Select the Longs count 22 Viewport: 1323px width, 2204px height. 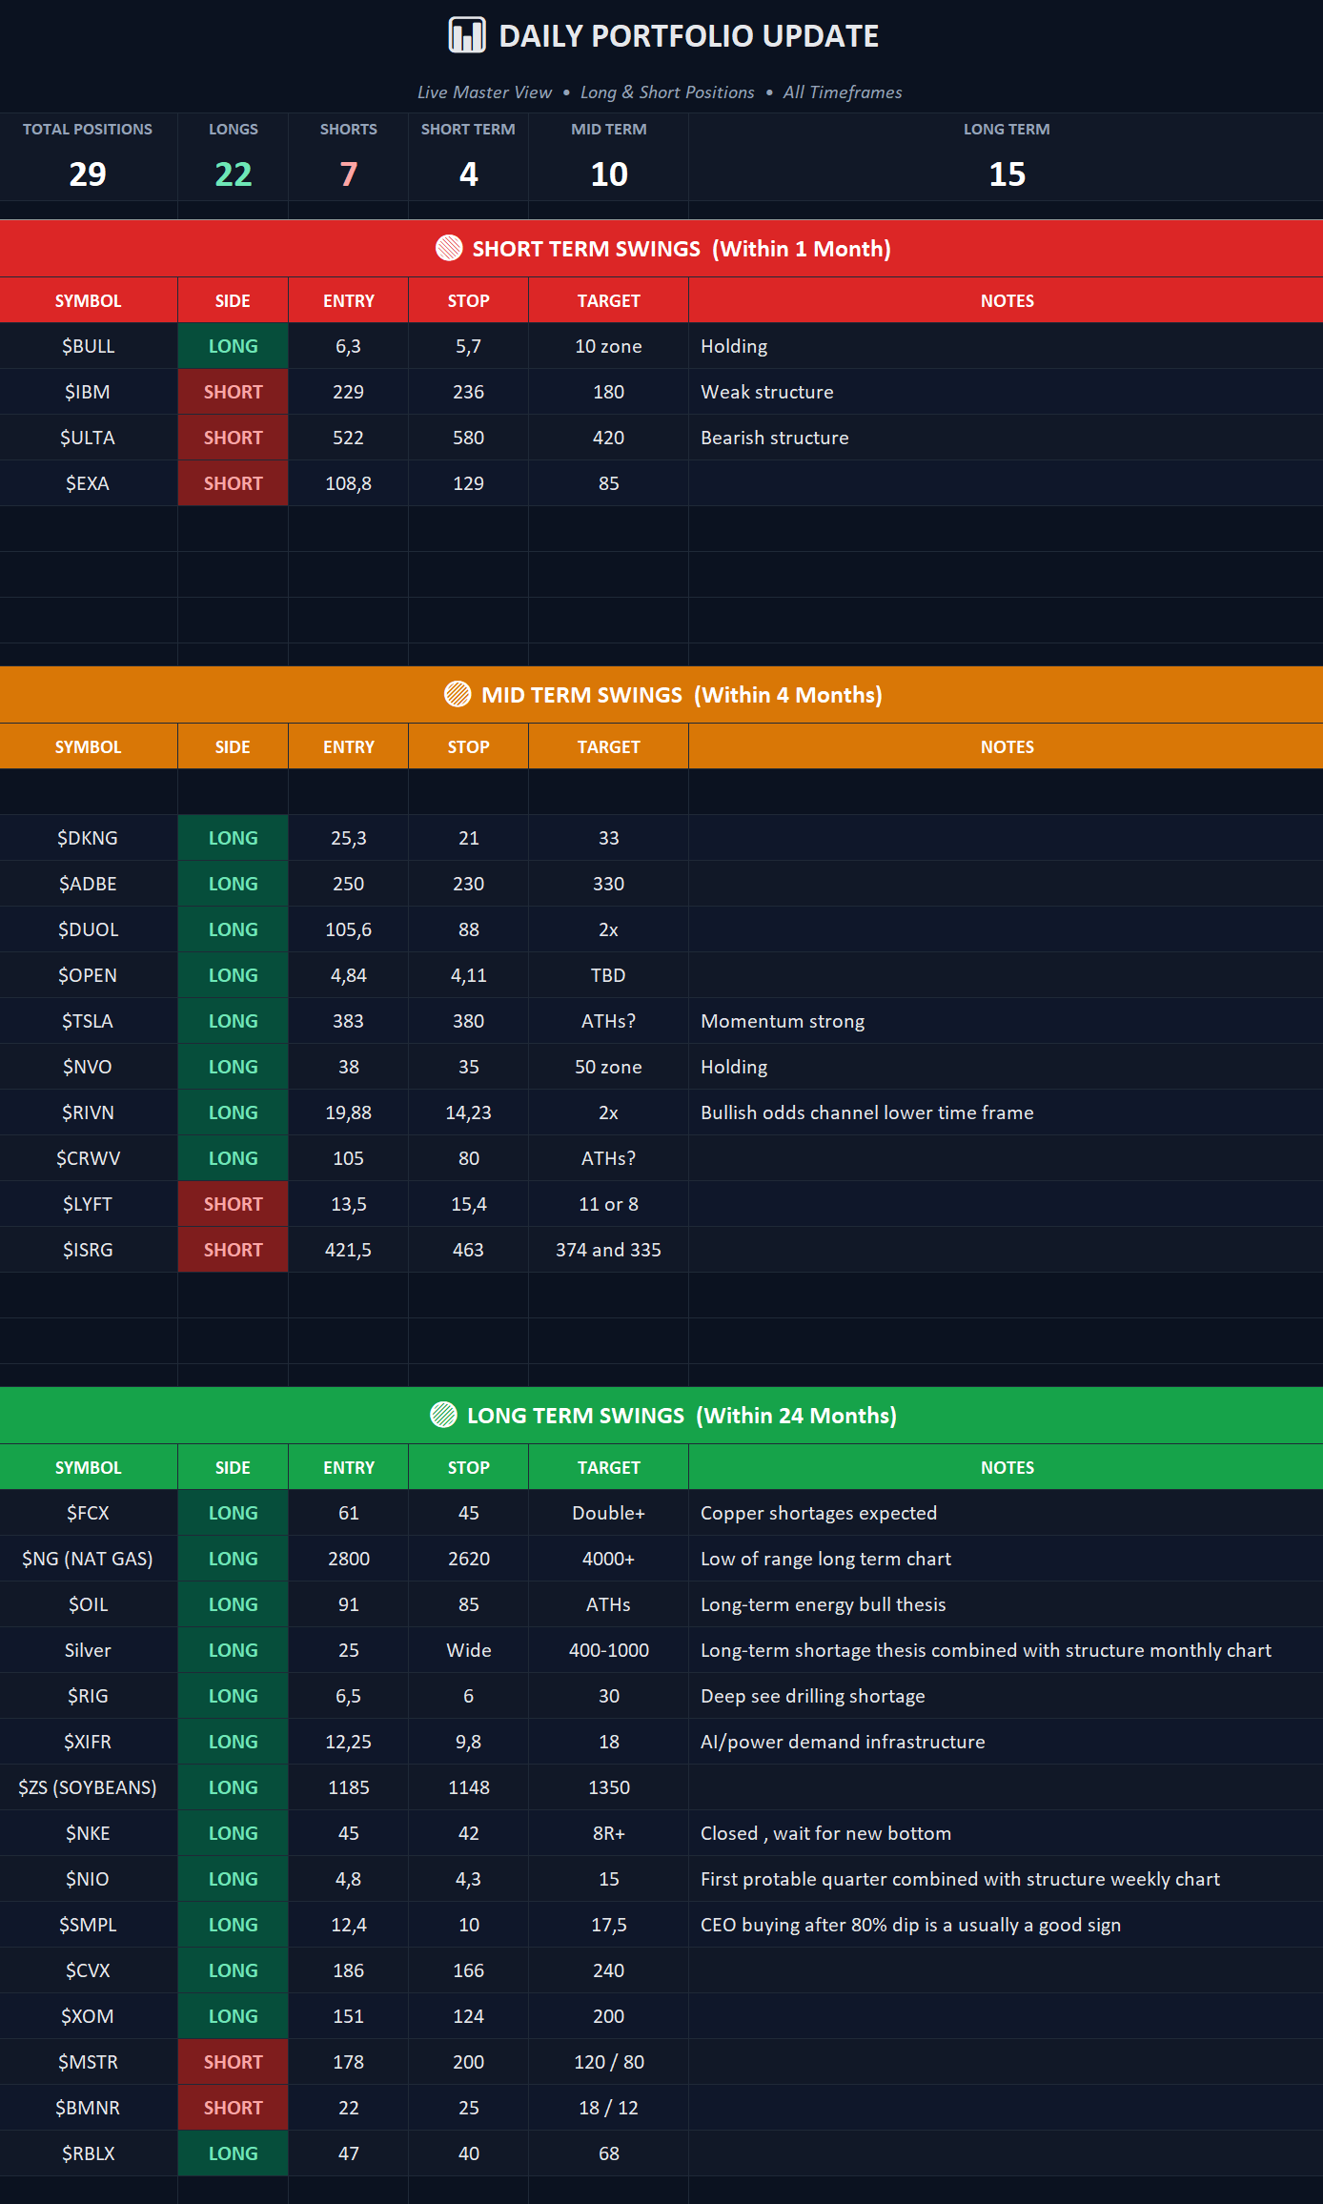pos(233,173)
